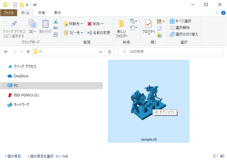Click 名前の変更 rename button
Image resolution: width=227 pixels, height=160 pixels.
click(x=99, y=33)
